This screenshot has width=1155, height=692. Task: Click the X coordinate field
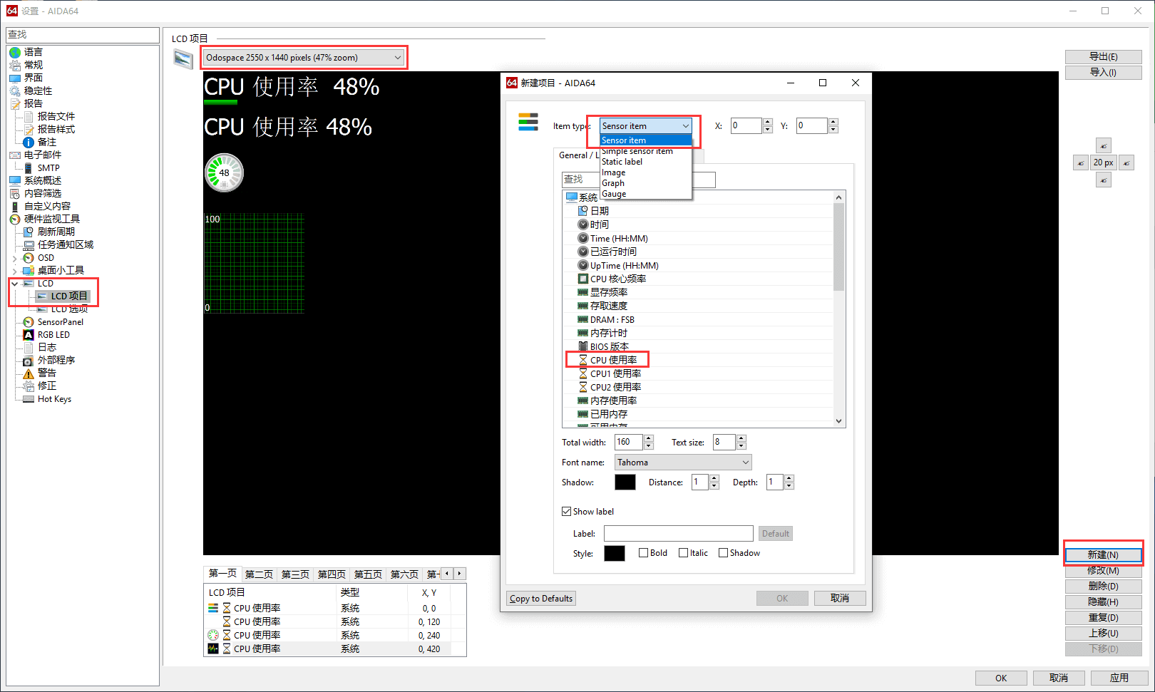pos(746,126)
